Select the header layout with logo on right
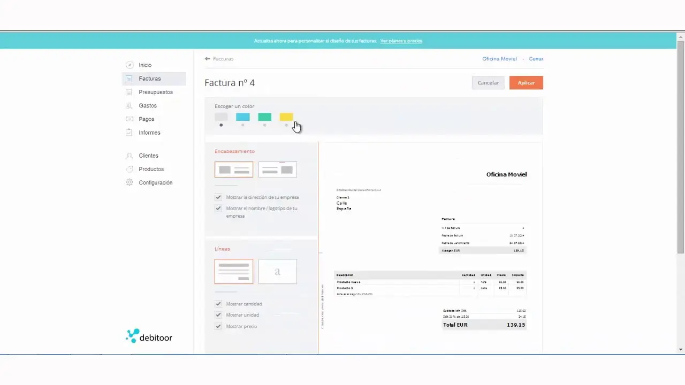The width and height of the screenshot is (685, 385). (x=277, y=170)
